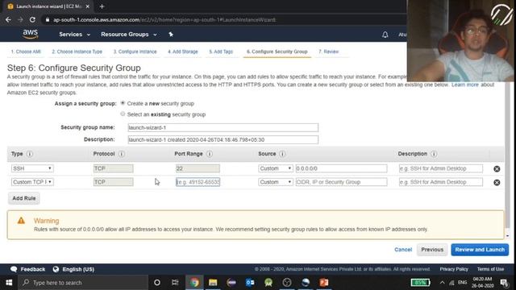Click the AWS logo home icon
Screen dimensions: 516x290
(31, 34)
